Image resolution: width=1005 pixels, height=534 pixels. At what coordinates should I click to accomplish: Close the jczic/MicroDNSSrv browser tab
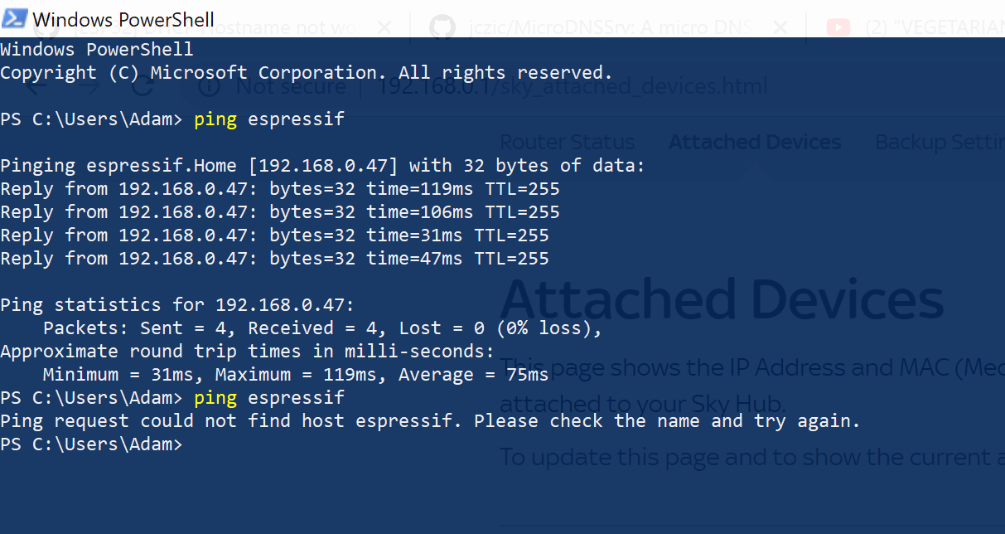click(x=780, y=27)
